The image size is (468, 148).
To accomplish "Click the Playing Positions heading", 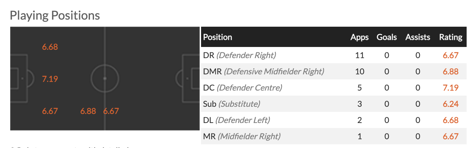I will point(55,15).
